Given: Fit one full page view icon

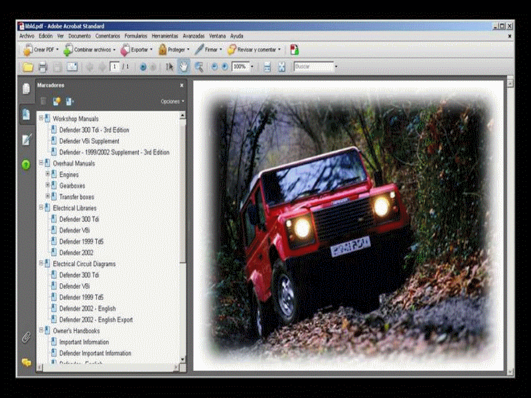Looking at the screenshot, I should click(x=281, y=67).
